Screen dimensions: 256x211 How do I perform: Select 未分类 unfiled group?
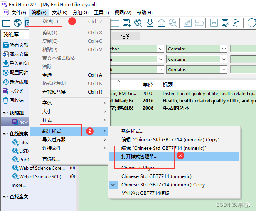pyautogui.click(x=13, y=91)
